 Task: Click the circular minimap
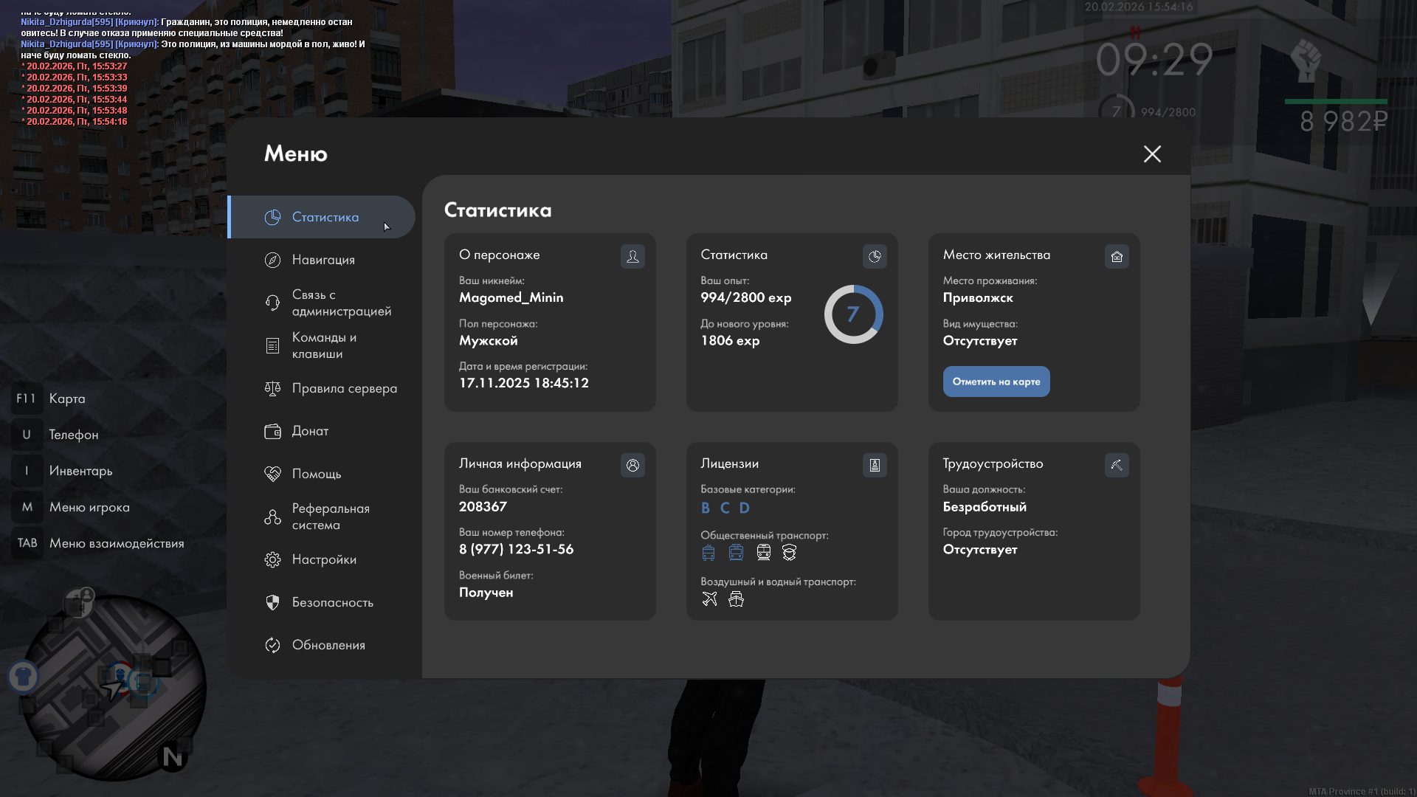coord(112,688)
